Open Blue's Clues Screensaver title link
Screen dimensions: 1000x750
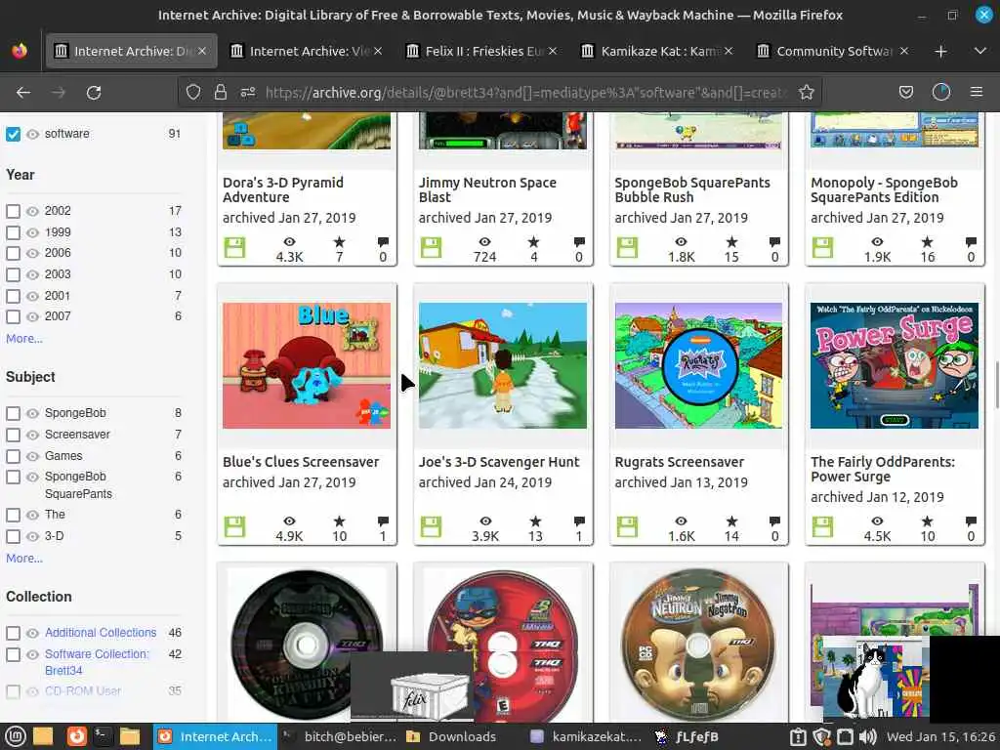pyautogui.click(x=301, y=462)
